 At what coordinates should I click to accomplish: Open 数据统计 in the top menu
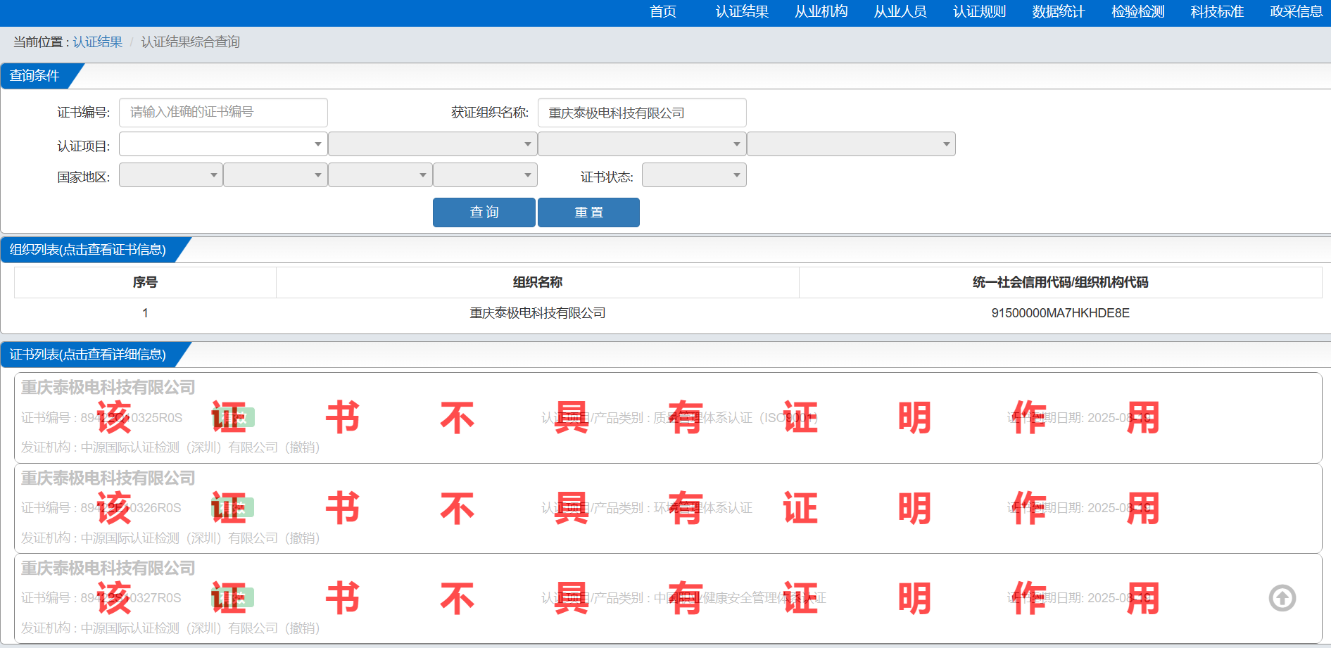point(1059,12)
